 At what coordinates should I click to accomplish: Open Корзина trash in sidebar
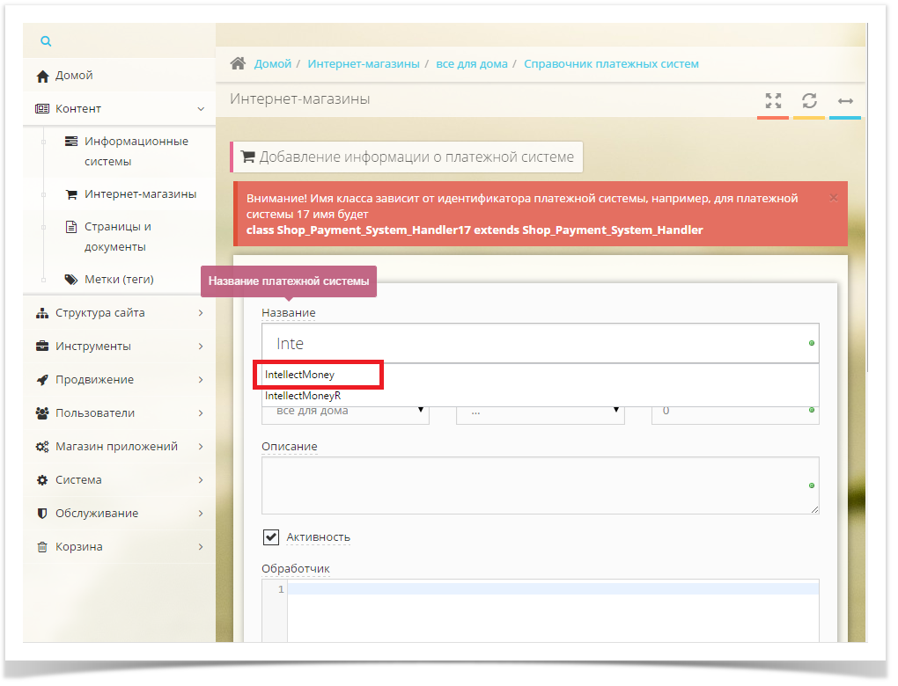(x=78, y=547)
